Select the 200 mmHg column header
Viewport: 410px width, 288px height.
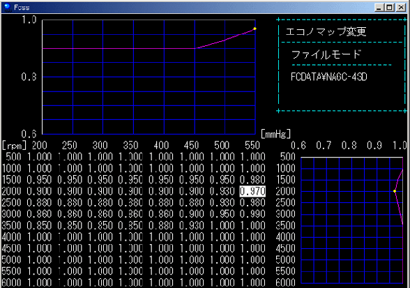point(40,146)
